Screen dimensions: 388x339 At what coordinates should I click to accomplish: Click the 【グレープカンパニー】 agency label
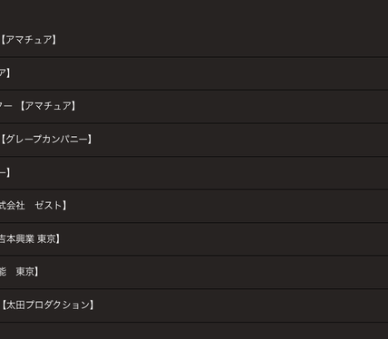(x=46, y=140)
